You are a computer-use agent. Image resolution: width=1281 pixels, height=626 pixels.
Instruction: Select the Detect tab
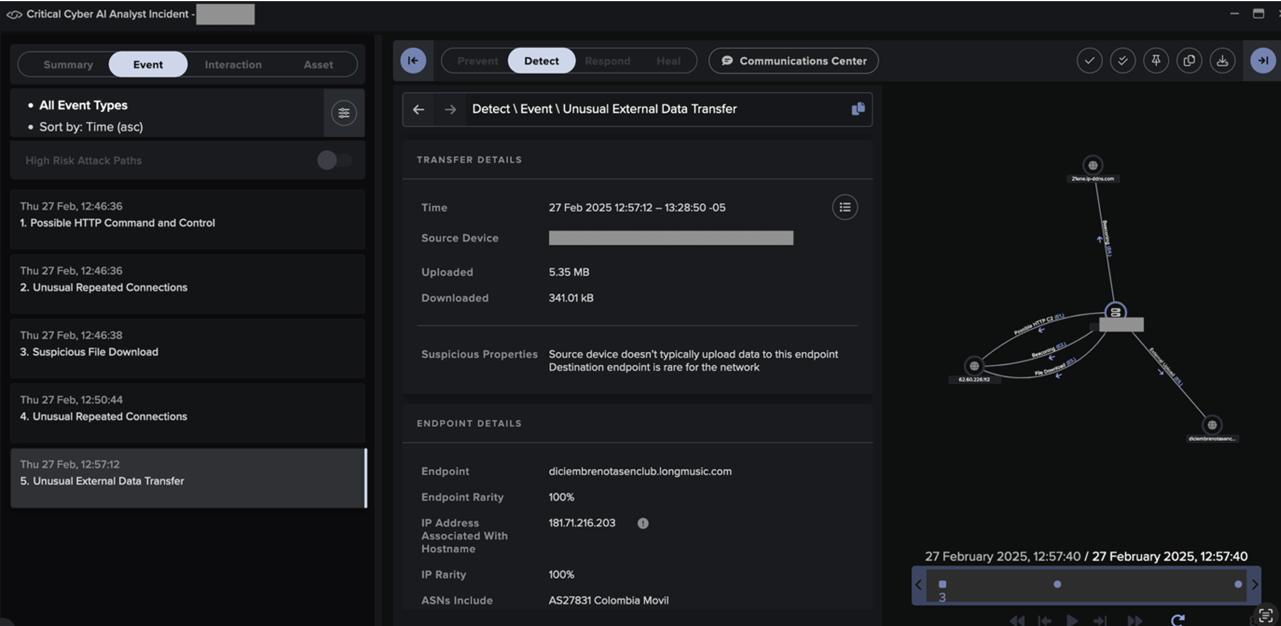[541, 61]
